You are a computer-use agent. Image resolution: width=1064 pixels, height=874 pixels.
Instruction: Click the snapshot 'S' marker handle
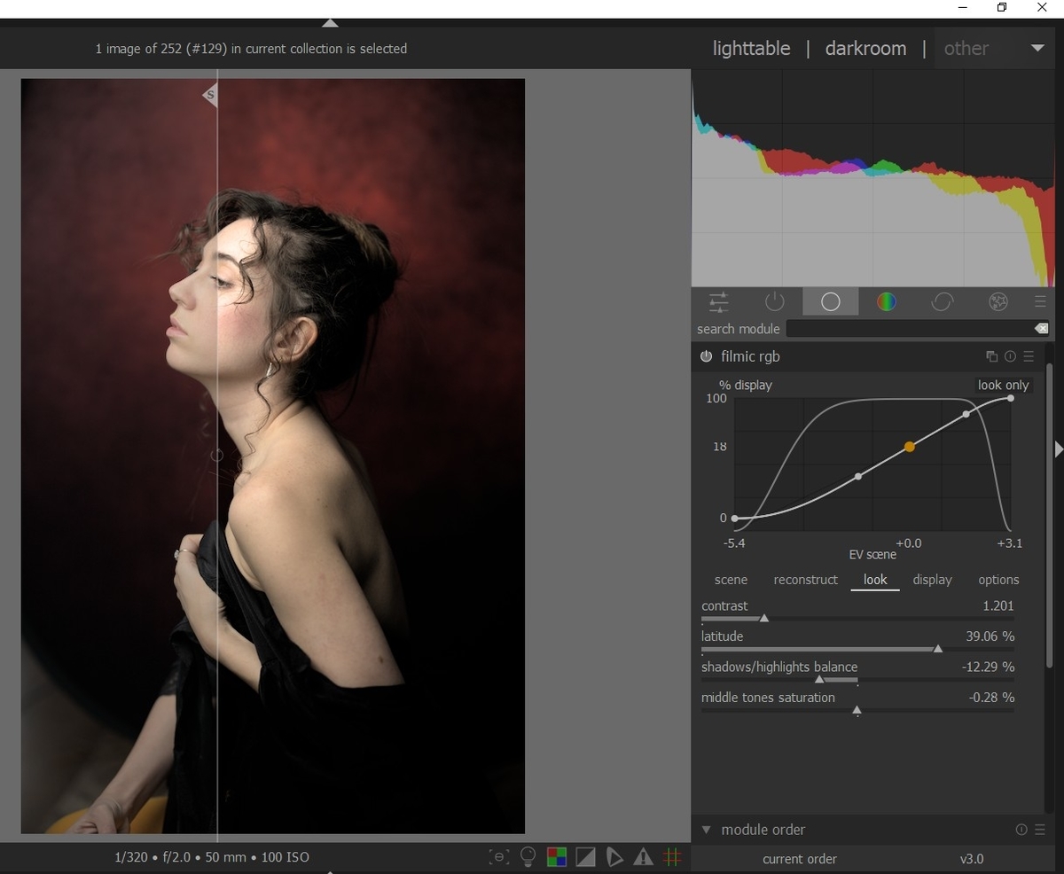(210, 95)
